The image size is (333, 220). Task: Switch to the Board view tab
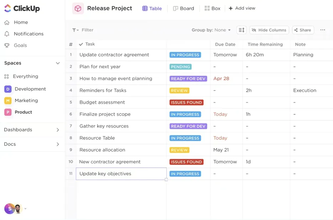click(184, 9)
